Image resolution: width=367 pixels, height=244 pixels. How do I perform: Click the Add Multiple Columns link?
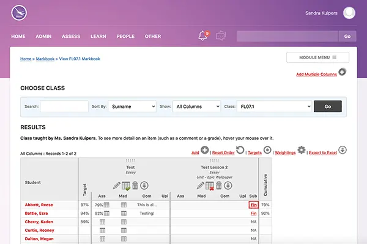click(316, 74)
